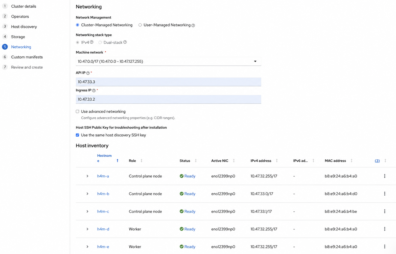Expand the h4m-b host row

tap(87, 194)
